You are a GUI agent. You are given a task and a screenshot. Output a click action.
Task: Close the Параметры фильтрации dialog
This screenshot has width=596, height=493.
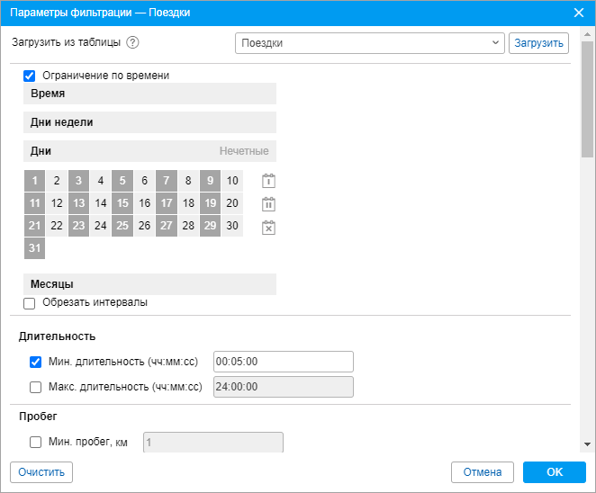click(x=579, y=13)
